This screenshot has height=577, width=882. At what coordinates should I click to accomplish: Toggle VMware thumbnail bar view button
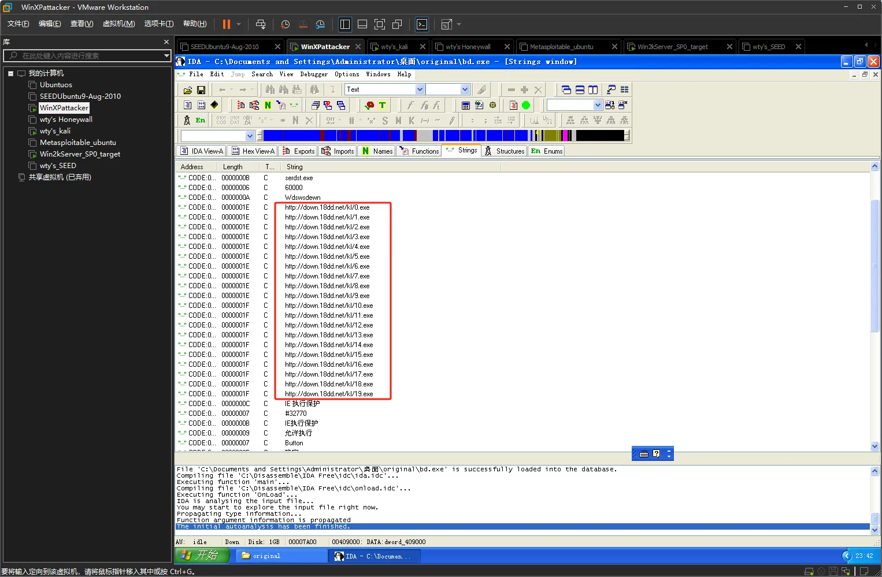[x=362, y=24]
